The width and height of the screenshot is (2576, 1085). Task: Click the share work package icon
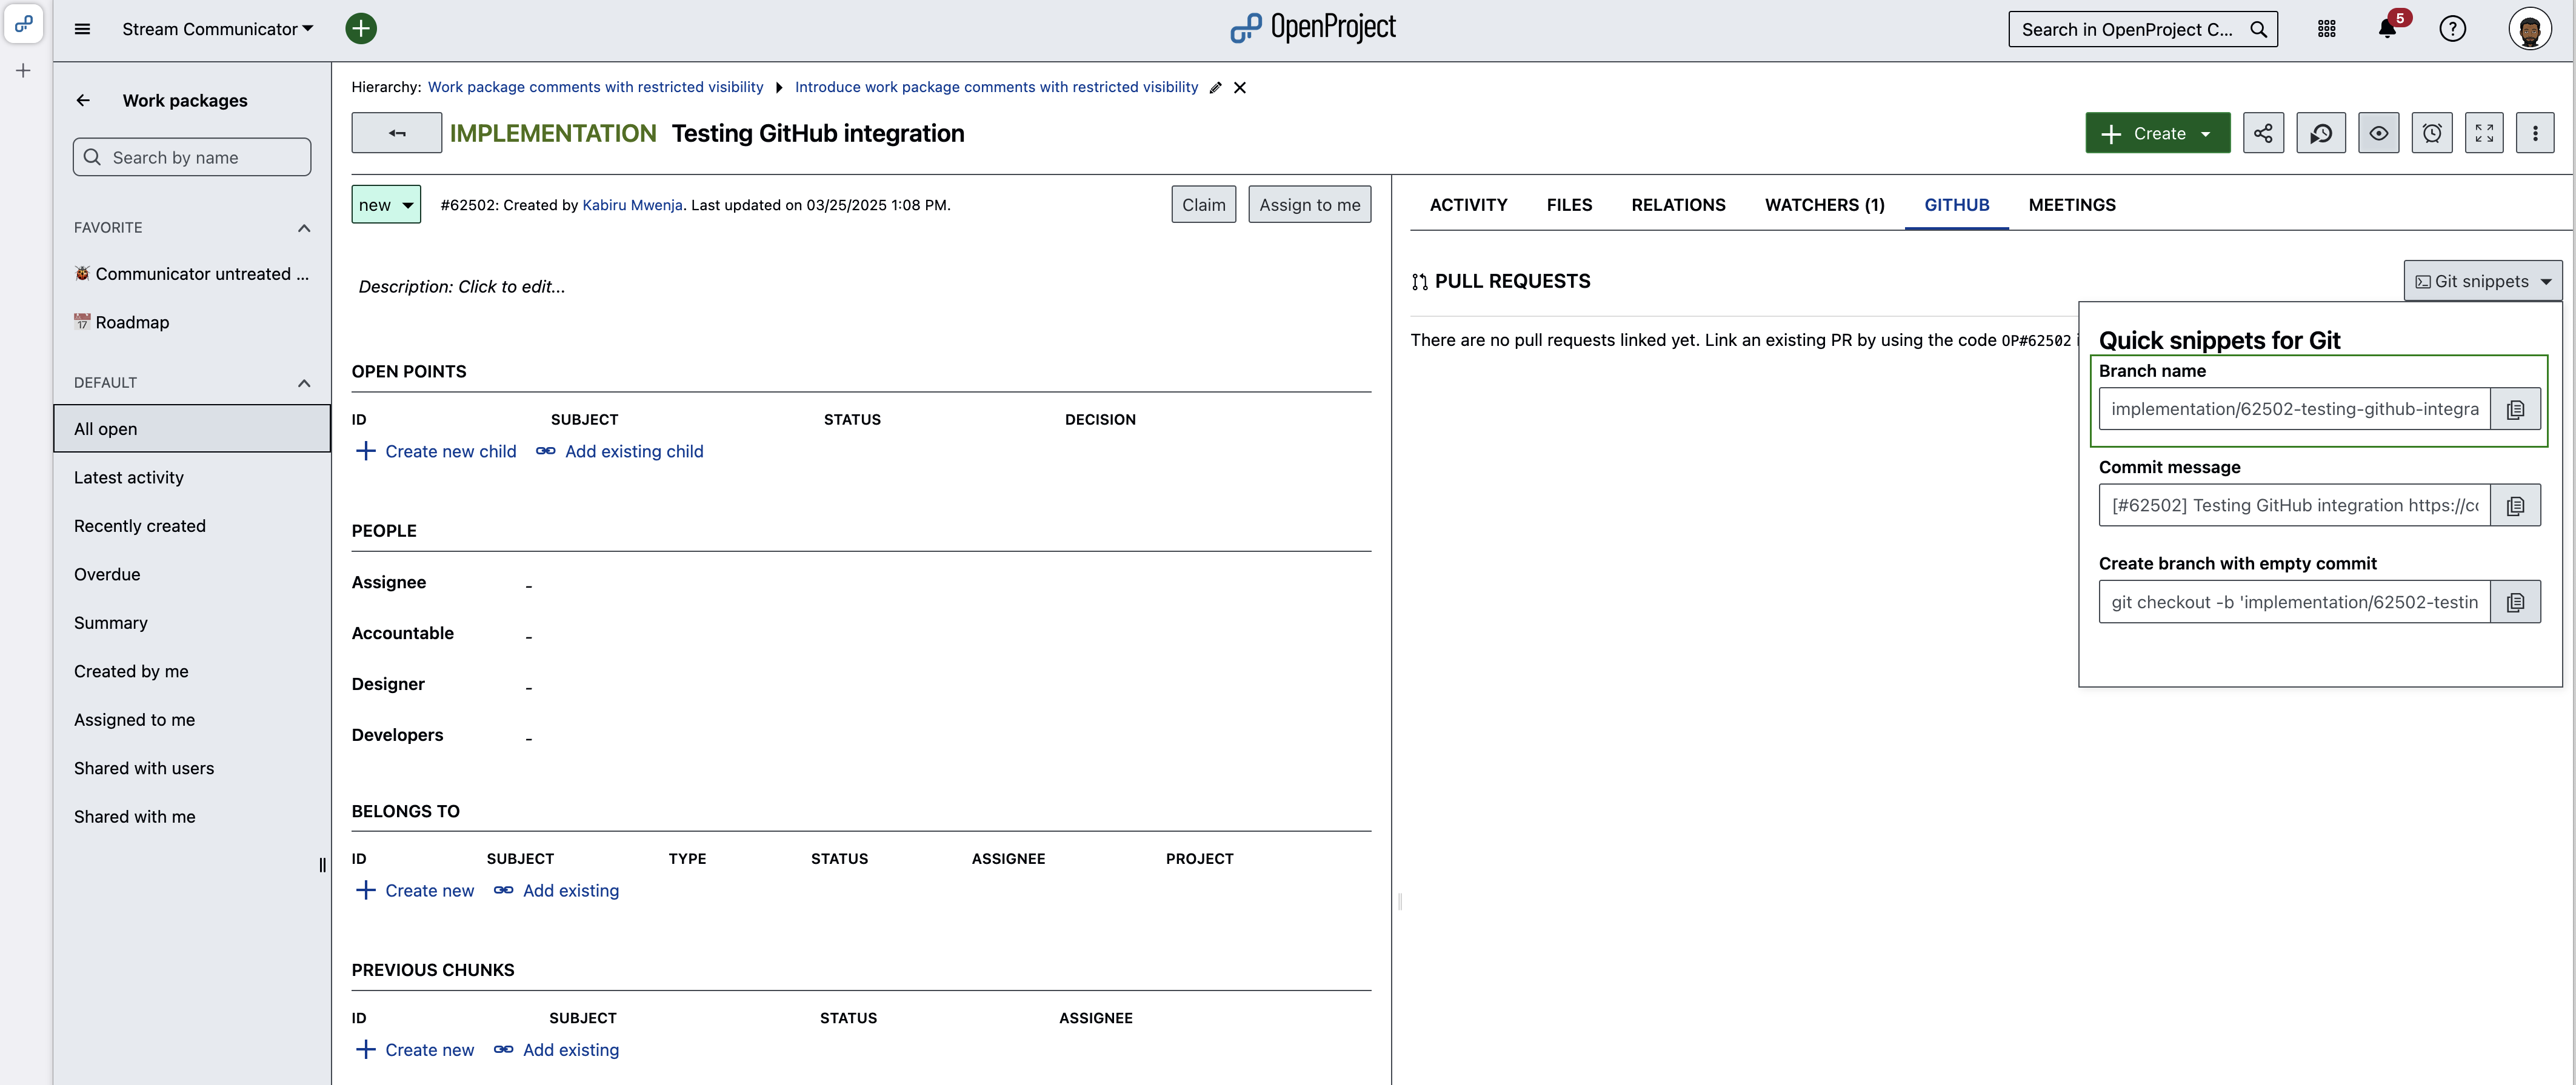click(x=2263, y=133)
